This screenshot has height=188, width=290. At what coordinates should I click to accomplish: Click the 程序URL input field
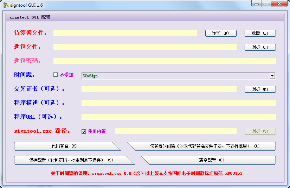179,117
